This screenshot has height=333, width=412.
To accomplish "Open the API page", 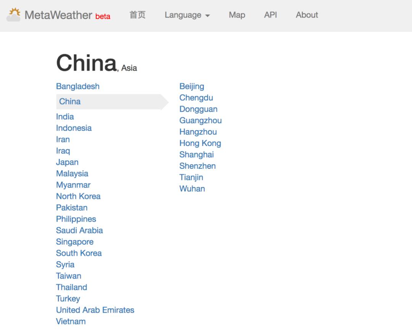I will (270, 15).
